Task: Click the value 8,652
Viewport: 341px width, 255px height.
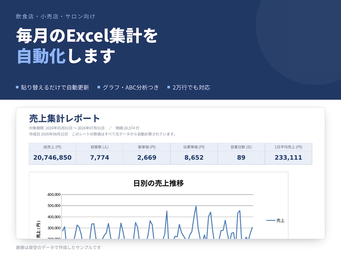Action: 194,157
